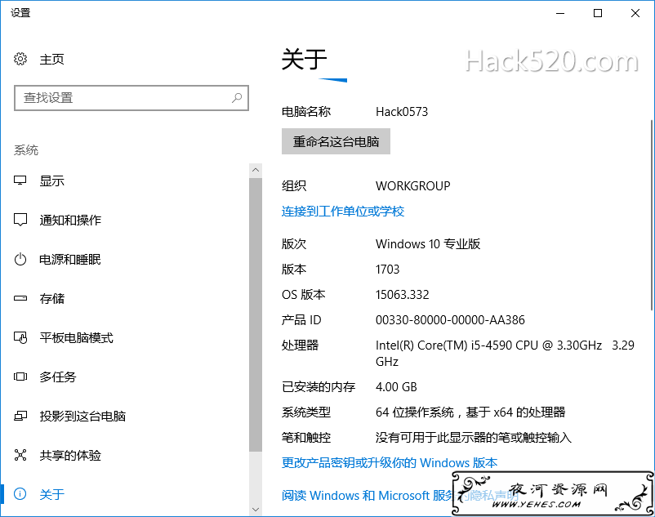
Task: Click the Shared experiences icon
Action: click(x=20, y=455)
